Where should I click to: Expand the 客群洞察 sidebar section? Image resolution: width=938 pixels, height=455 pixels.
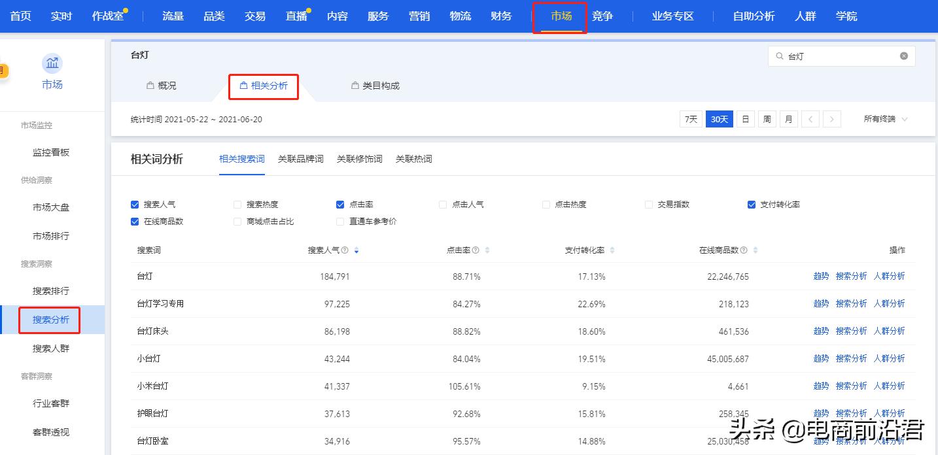36,376
